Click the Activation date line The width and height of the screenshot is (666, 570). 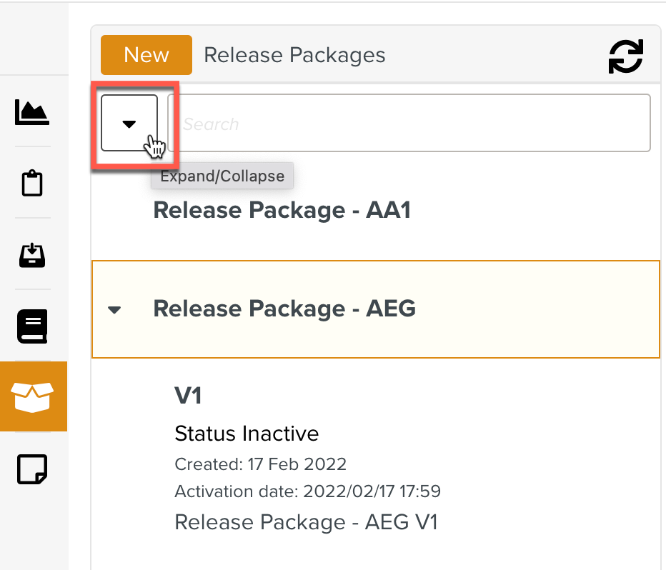[x=307, y=491]
